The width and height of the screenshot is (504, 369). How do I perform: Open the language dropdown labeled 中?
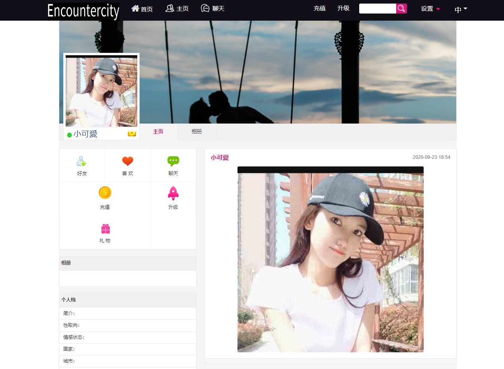tap(461, 10)
